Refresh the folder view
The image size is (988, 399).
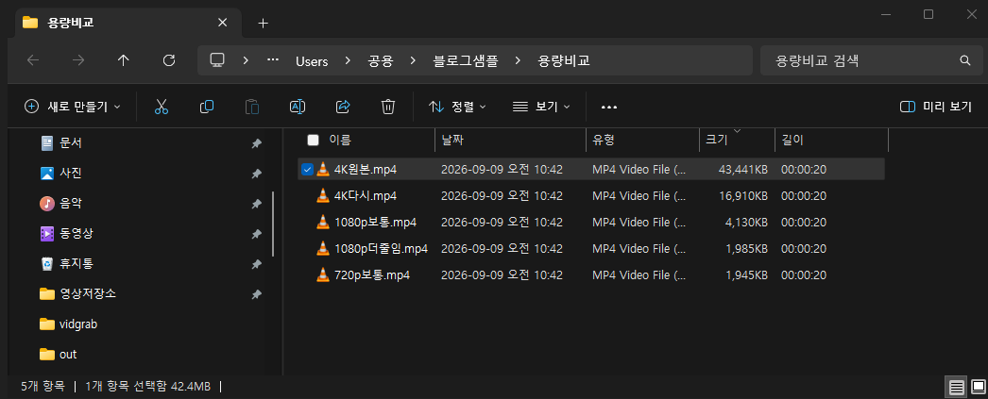point(169,60)
